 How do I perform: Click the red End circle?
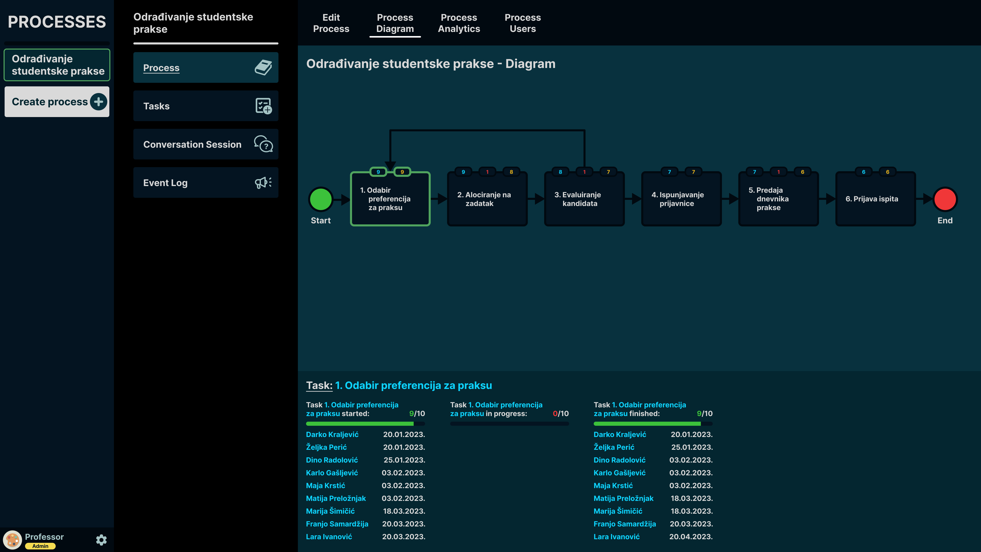pos(945,199)
